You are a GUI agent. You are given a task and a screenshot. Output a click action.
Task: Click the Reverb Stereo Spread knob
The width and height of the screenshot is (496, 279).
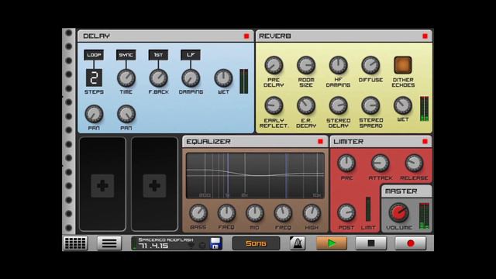[370, 105]
